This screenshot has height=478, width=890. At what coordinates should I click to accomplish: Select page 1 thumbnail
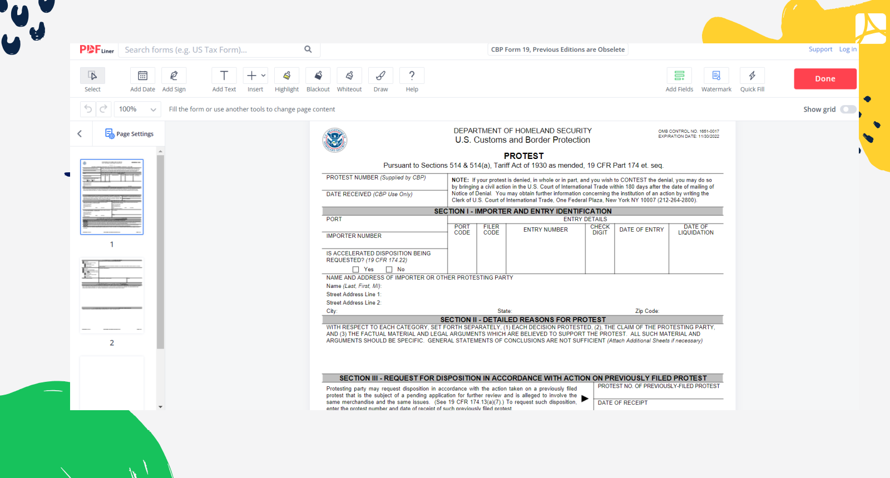[112, 197]
